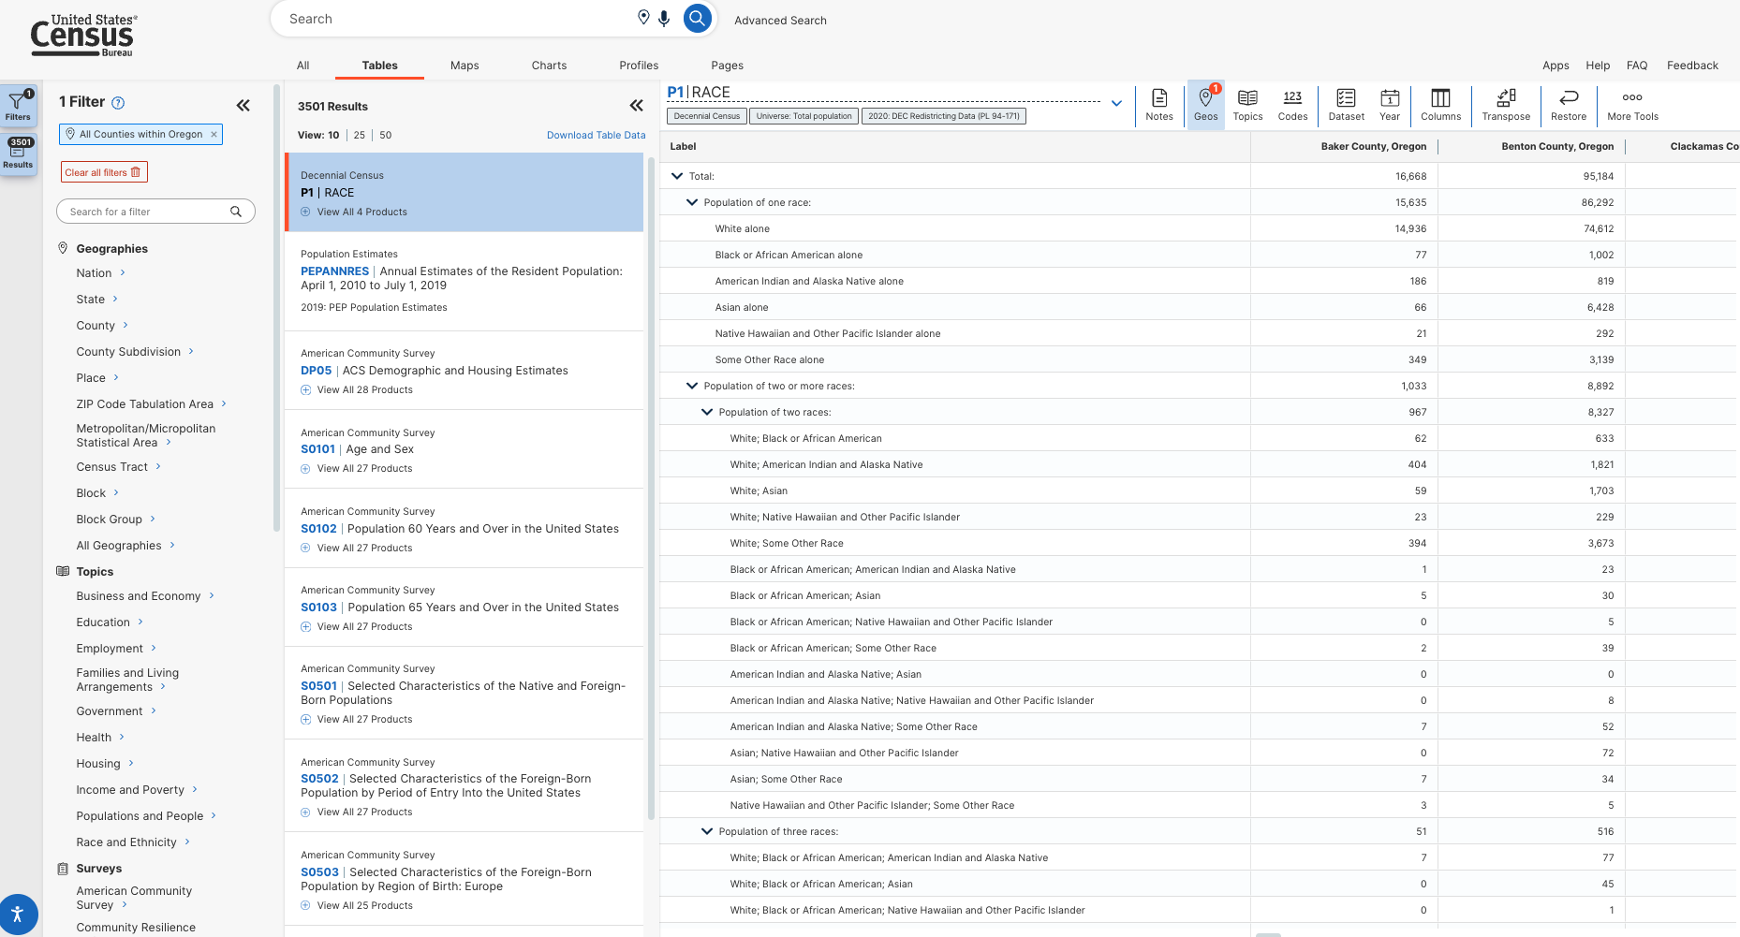Open the P1 RACE table title dropdown
The height and width of the screenshot is (937, 1740).
tap(1116, 103)
